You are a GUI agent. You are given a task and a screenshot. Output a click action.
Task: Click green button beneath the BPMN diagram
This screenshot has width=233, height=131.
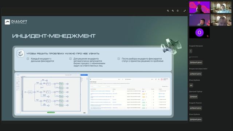coord(51,112)
